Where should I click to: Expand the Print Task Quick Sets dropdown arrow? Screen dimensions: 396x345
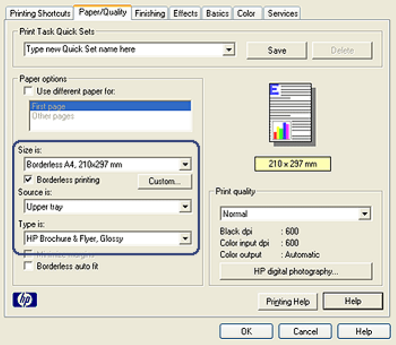point(229,50)
